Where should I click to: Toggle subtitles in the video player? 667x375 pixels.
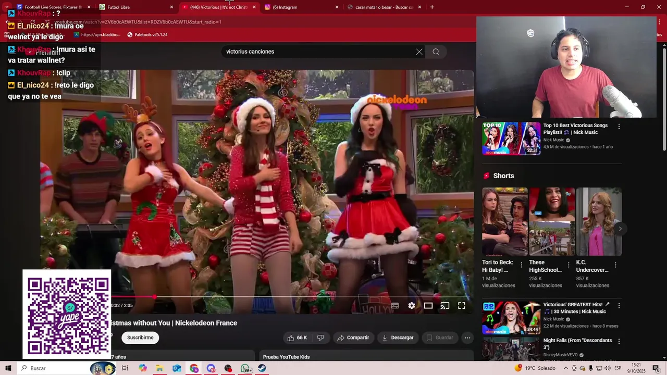(395, 306)
